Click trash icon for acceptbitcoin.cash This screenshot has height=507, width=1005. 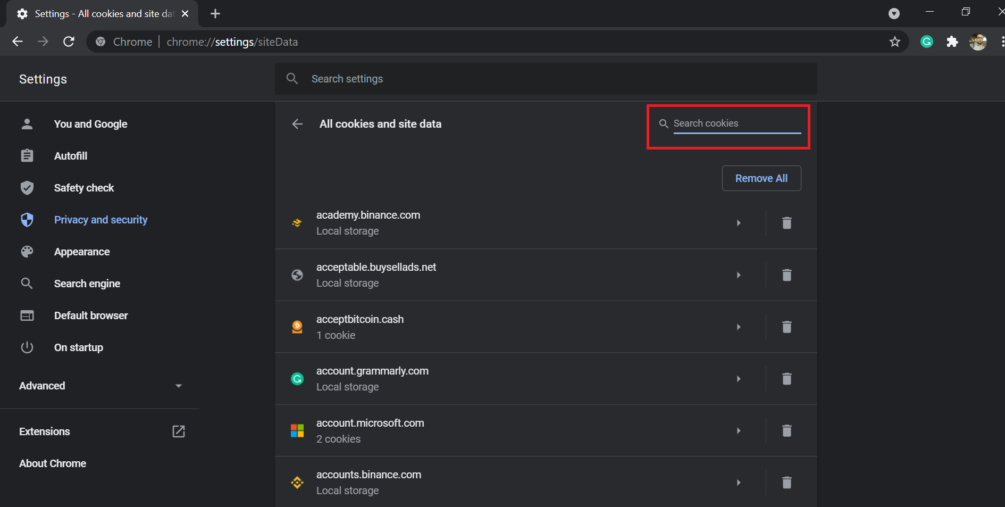coord(786,327)
